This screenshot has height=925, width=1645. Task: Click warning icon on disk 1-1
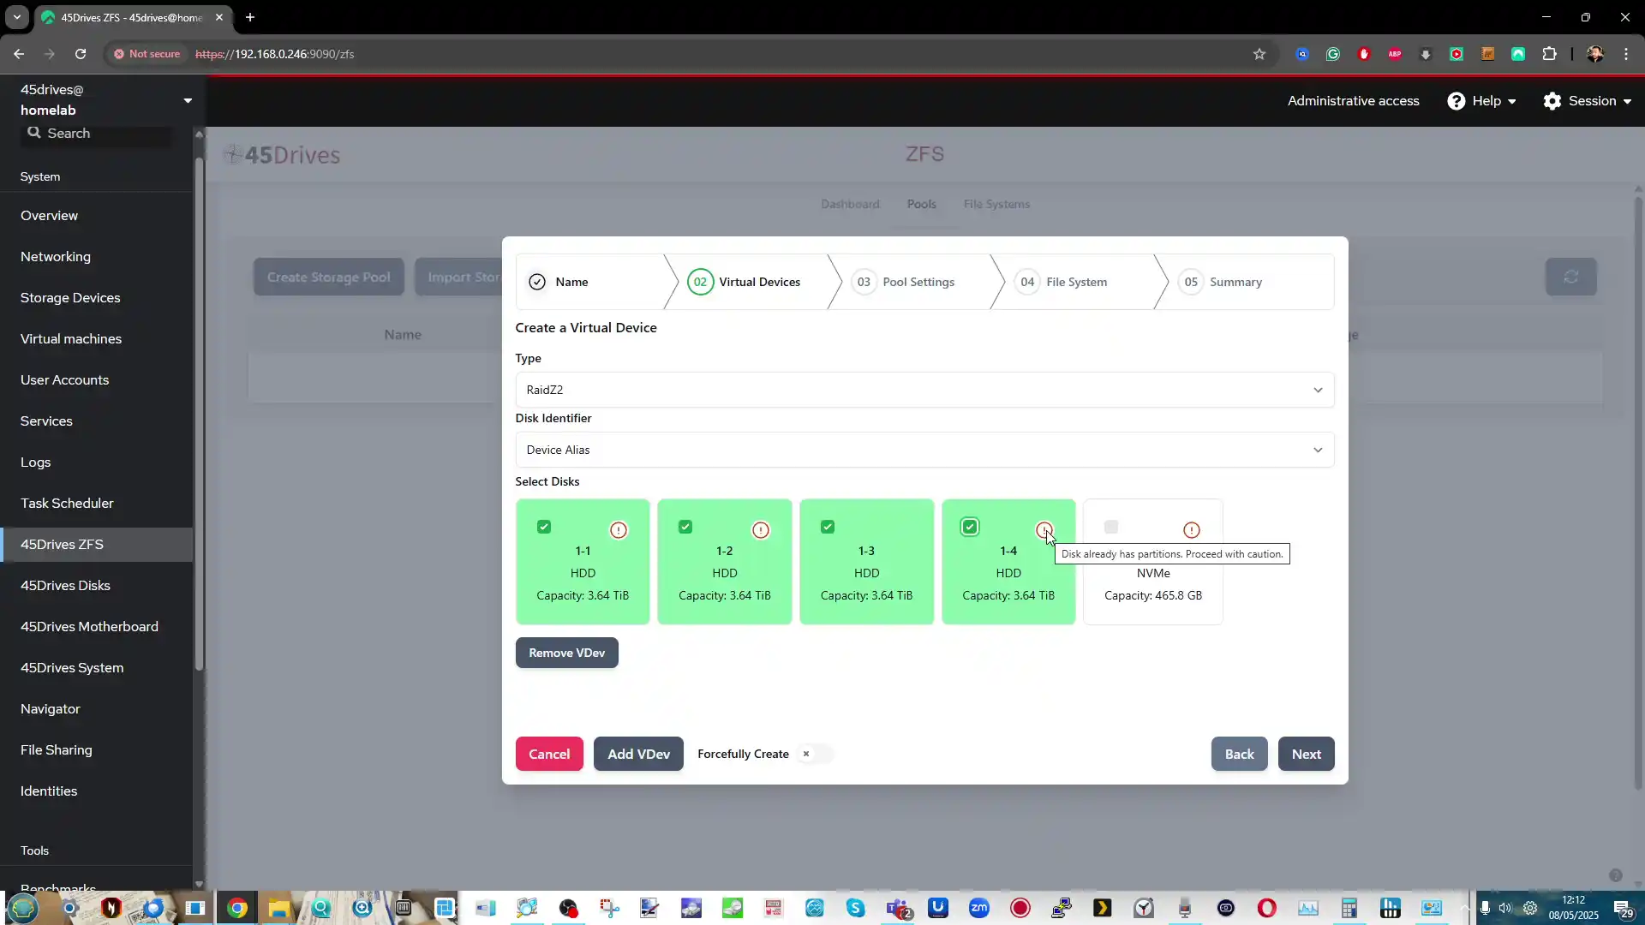(x=619, y=530)
